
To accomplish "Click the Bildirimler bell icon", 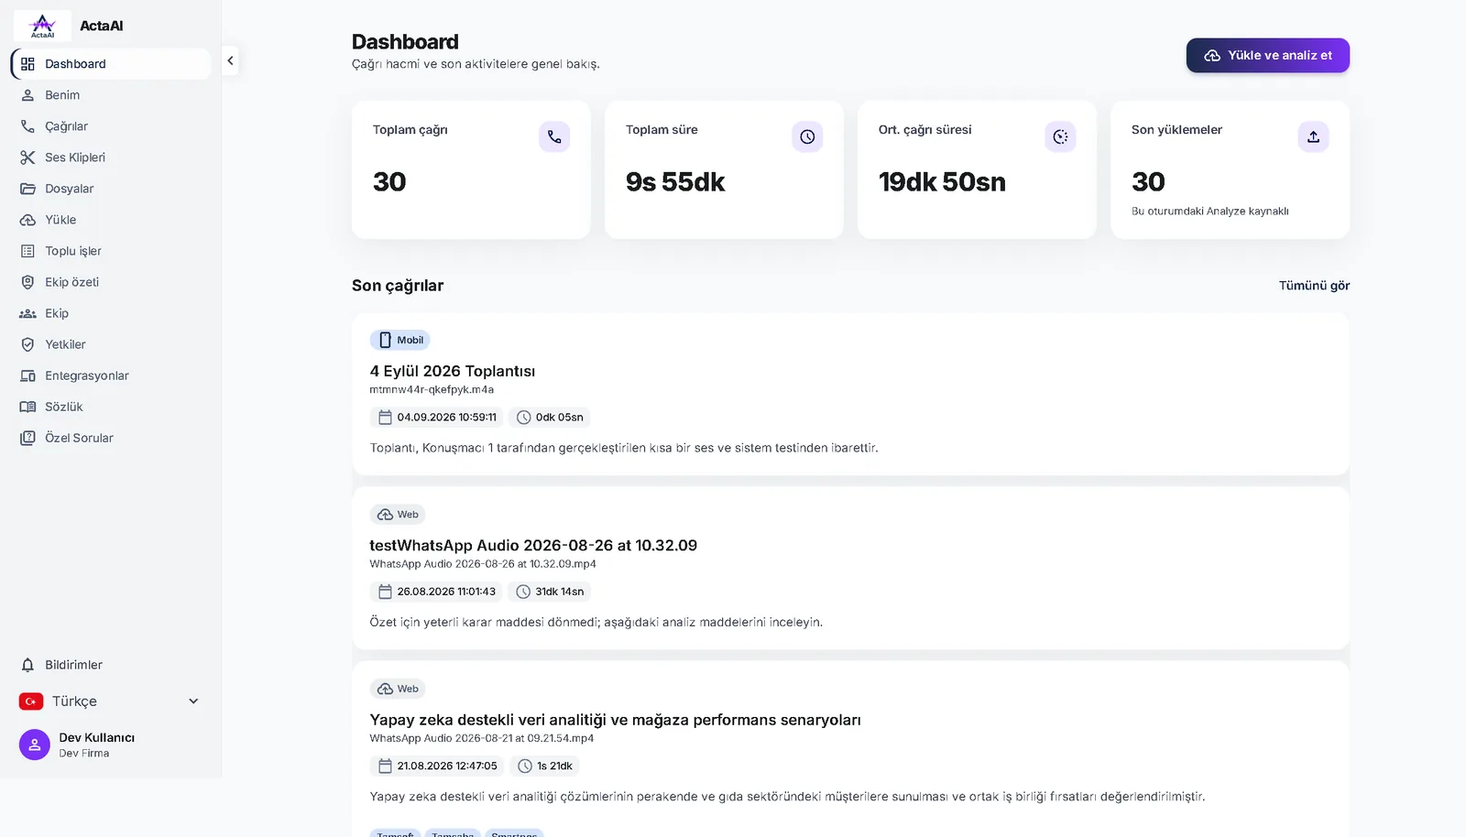I will click(x=27, y=665).
